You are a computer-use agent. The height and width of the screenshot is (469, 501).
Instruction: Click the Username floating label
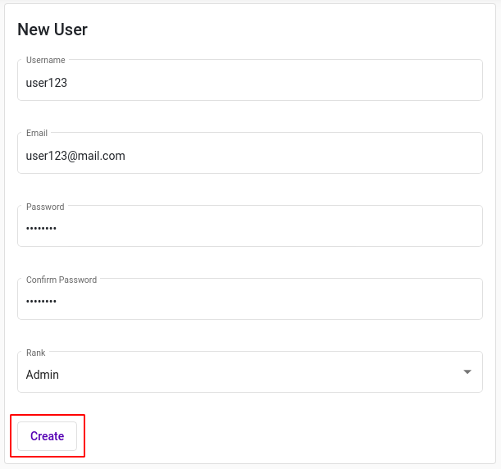click(46, 60)
